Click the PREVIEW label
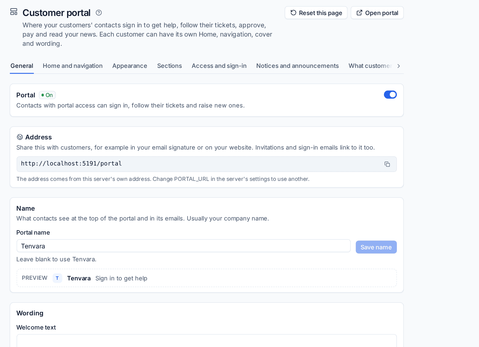Image resolution: width=479 pixels, height=347 pixels. pos(35,278)
